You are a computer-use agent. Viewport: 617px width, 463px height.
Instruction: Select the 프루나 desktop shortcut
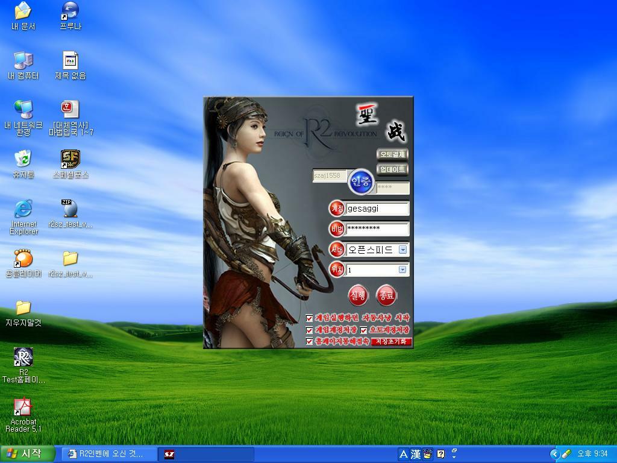[70, 16]
